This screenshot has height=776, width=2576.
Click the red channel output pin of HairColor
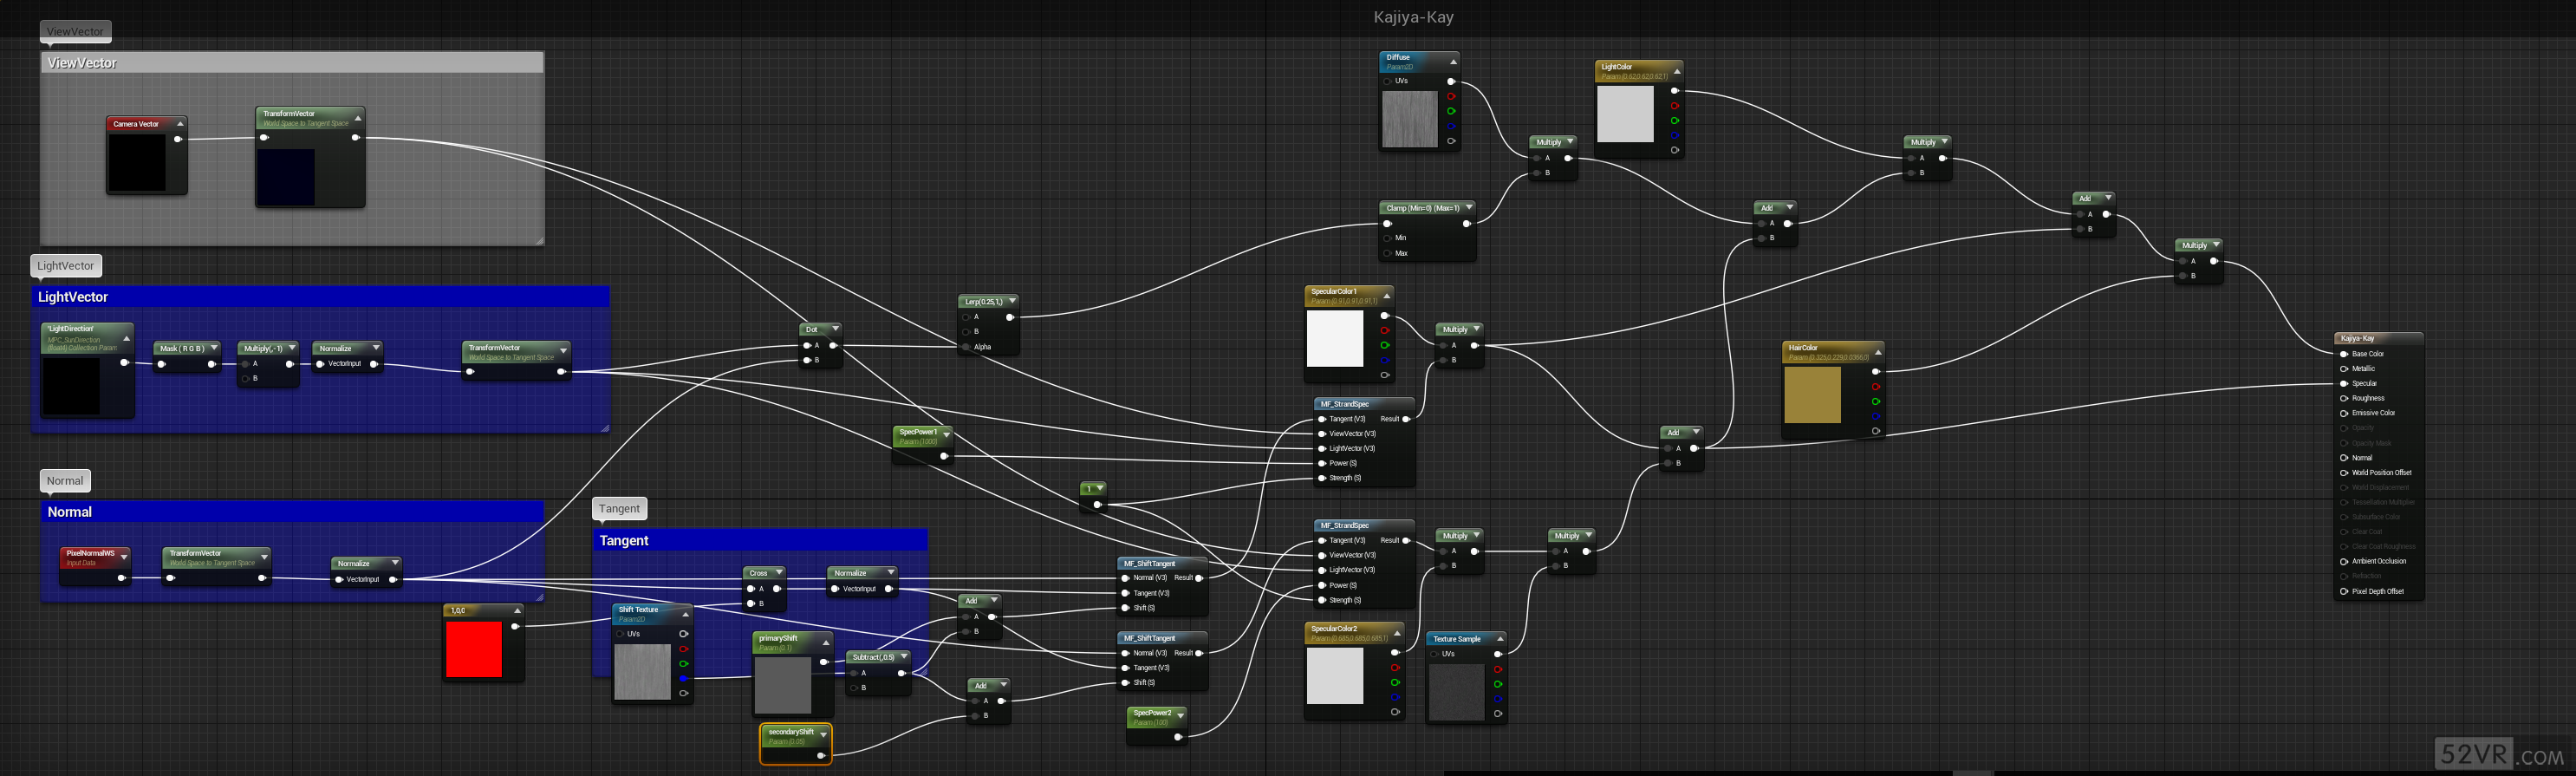click(1875, 387)
